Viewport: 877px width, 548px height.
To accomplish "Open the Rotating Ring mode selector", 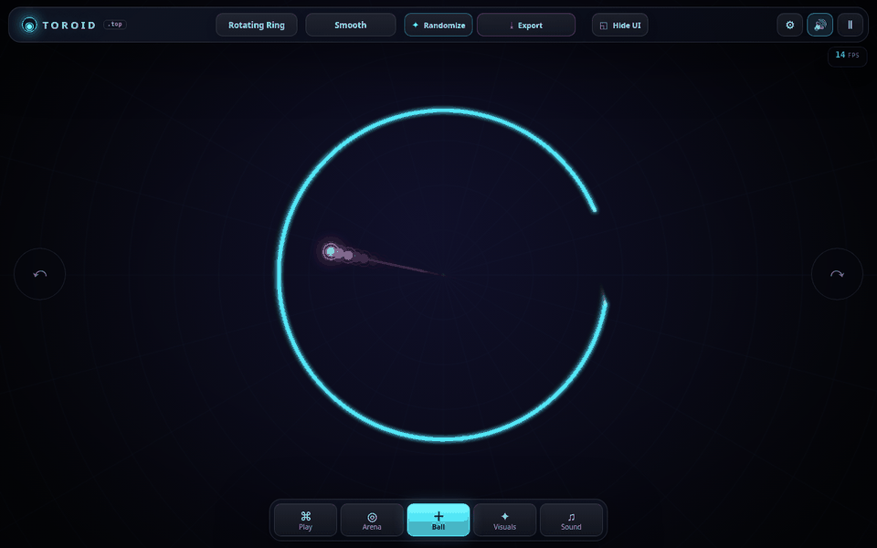I will click(x=256, y=26).
